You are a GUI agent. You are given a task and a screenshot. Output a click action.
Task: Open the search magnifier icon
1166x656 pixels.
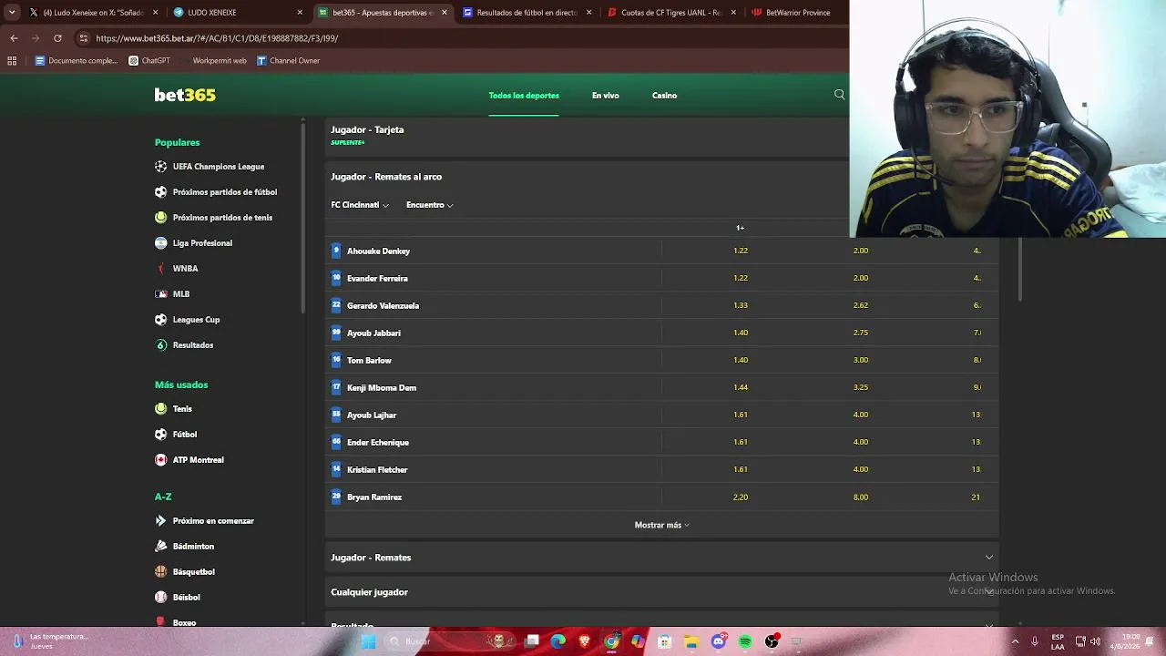(839, 95)
